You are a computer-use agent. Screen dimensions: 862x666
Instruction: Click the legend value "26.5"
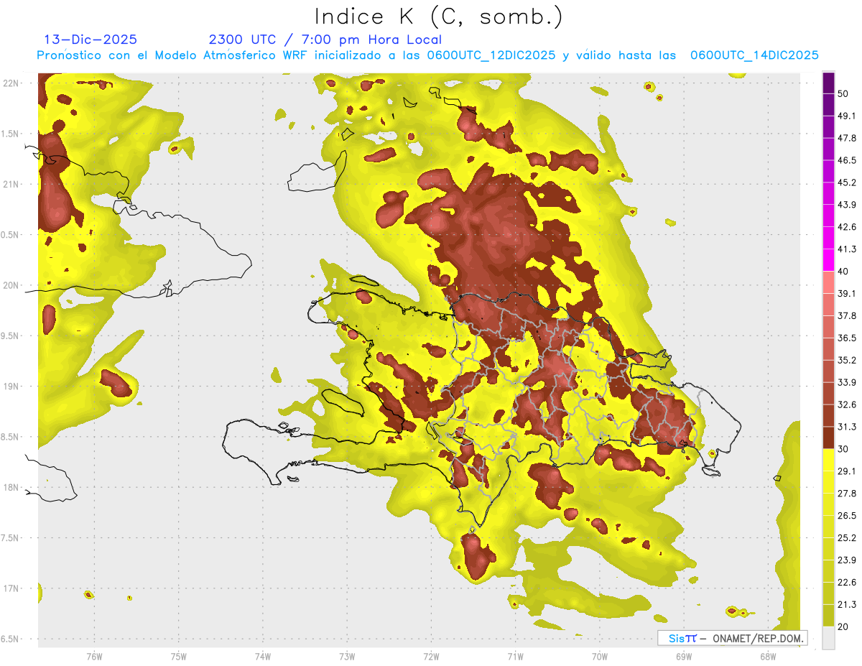point(847,516)
